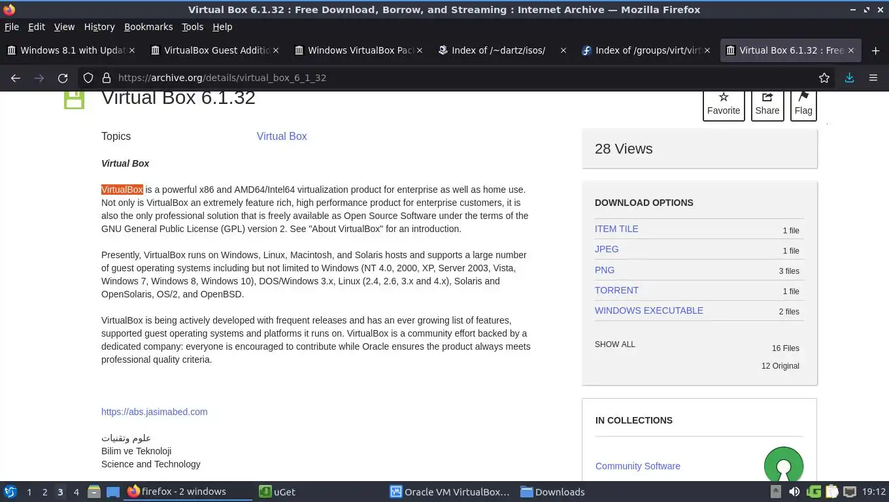Click the Share button
Screen dimensions: 889x502
(767, 105)
